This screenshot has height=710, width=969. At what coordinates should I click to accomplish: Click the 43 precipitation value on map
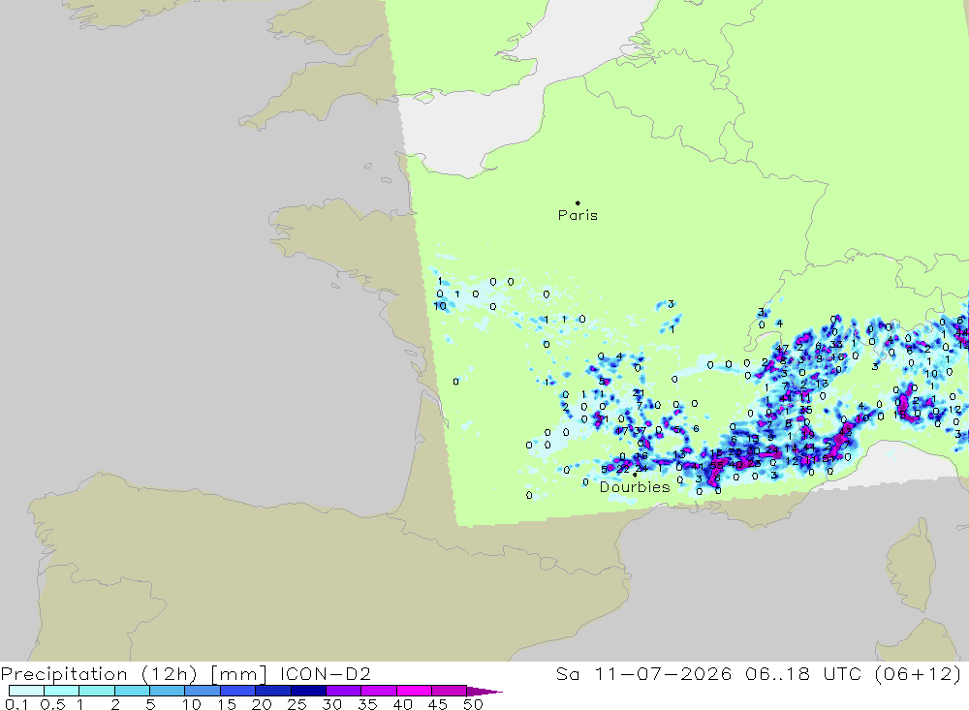pyautogui.click(x=845, y=432)
